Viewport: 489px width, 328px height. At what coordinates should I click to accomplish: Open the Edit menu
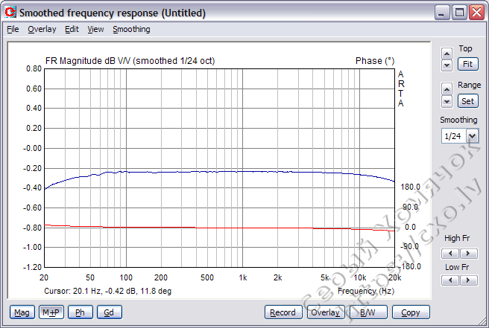click(x=72, y=29)
